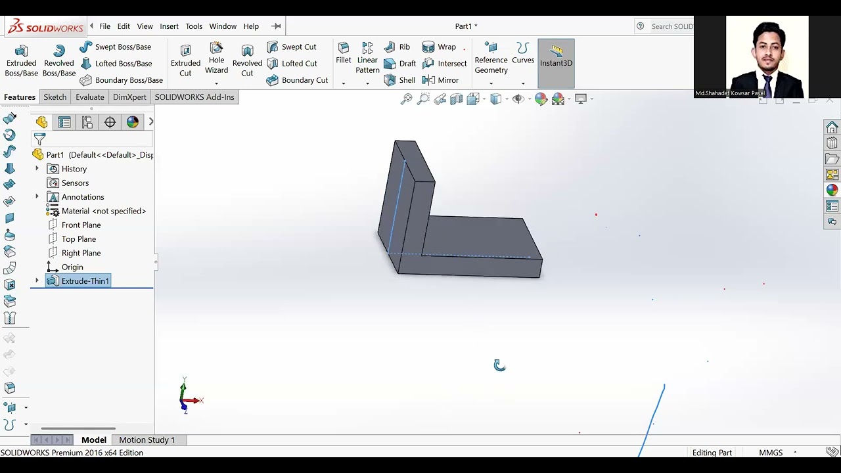
Task: Switch to the Evaluate tab
Action: click(90, 97)
